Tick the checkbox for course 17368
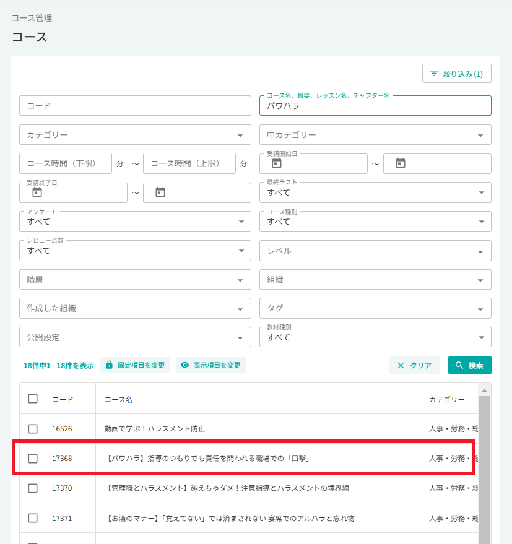Viewport: 512px width, 544px height. (x=33, y=459)
